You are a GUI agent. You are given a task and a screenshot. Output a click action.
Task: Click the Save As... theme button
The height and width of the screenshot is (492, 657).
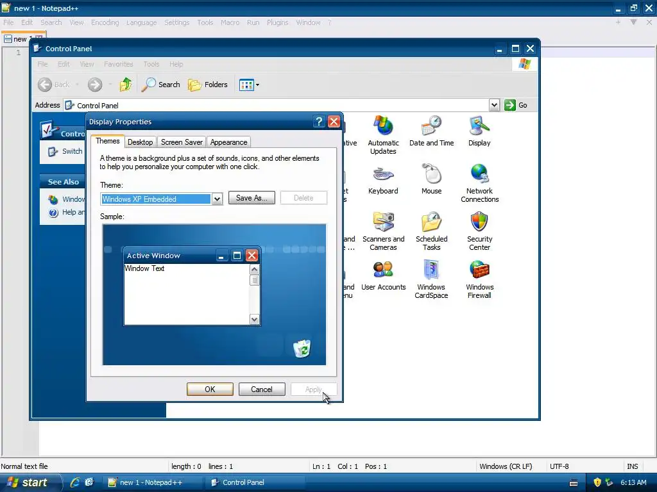pyautogui.click(x=252, y=198)
